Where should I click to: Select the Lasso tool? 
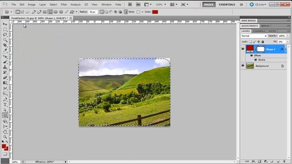(x=5, y=35)
